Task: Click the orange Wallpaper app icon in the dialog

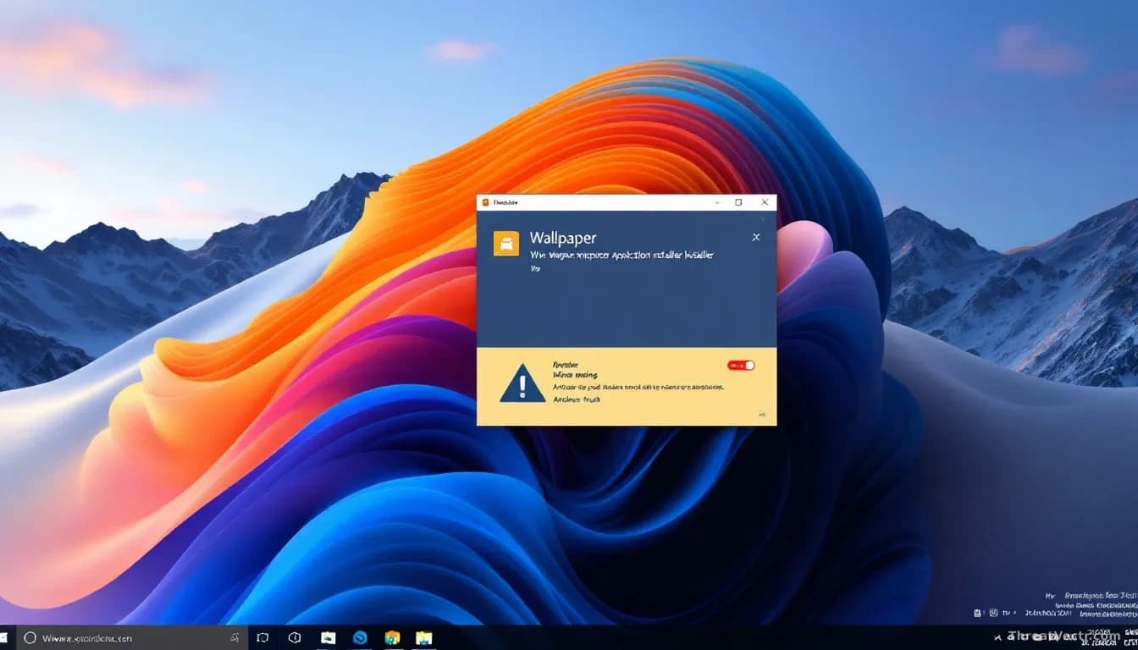Action: (x=506, y=243)
